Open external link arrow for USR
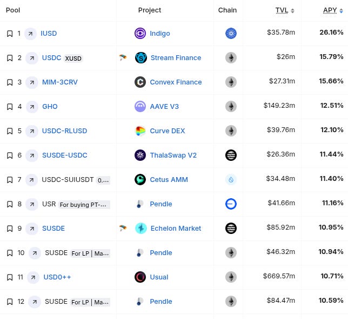Image resolution: width=348 pixels, height=319 pixels. (32, 204)
